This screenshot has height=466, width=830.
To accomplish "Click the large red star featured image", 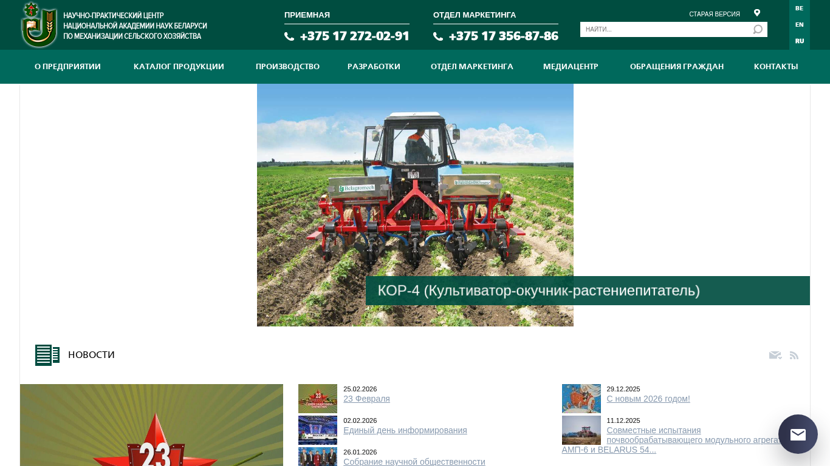I will click(x=151, y=425).
